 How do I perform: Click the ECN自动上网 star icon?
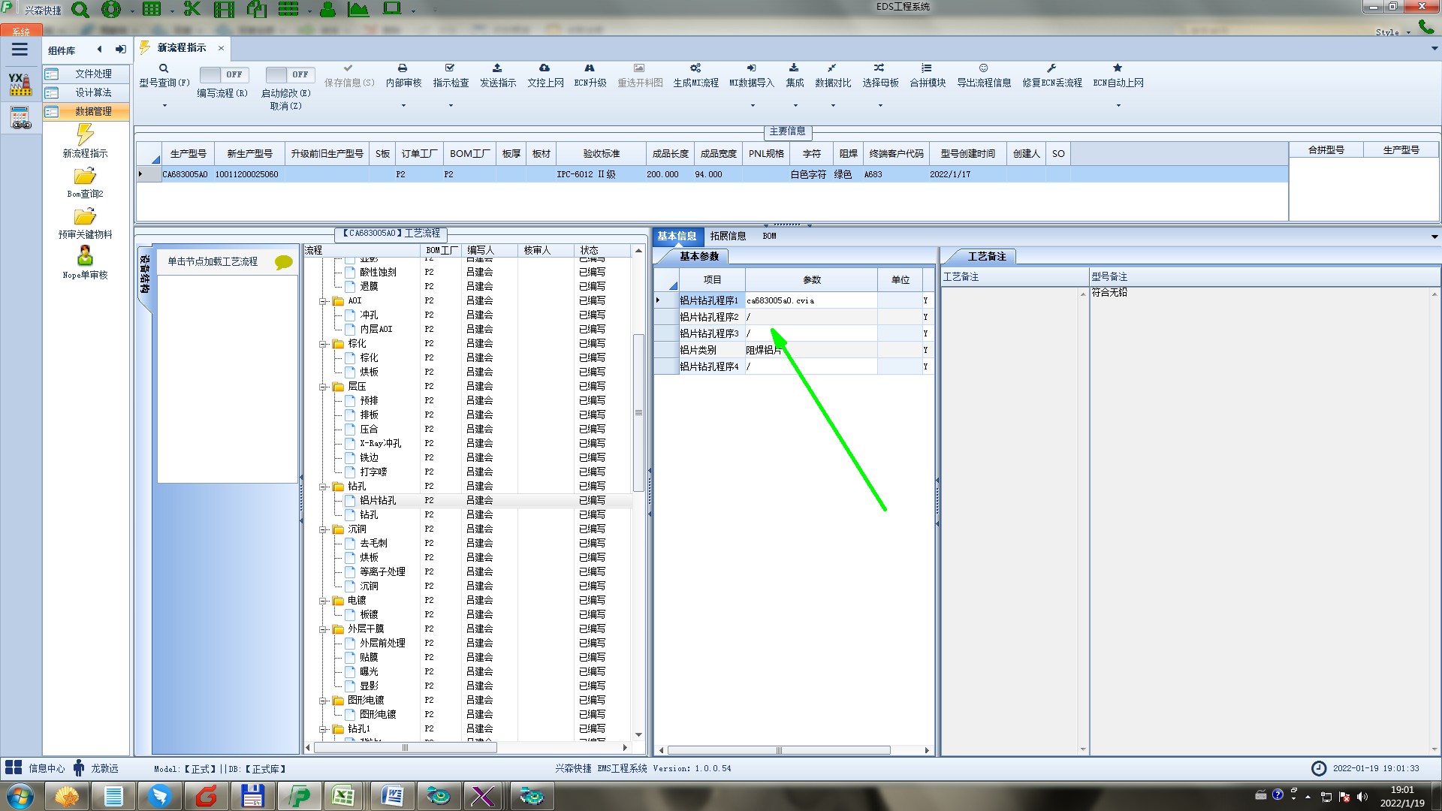pos(1118,68)
